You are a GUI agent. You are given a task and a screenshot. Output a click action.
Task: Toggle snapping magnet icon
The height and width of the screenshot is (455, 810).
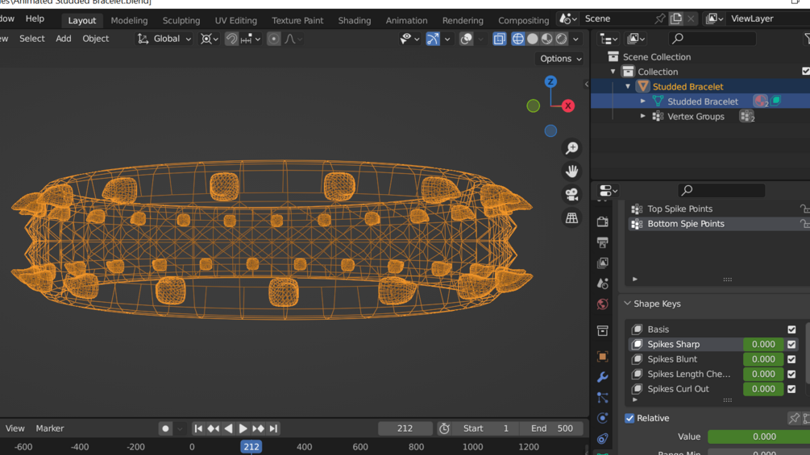click(231, 39)
